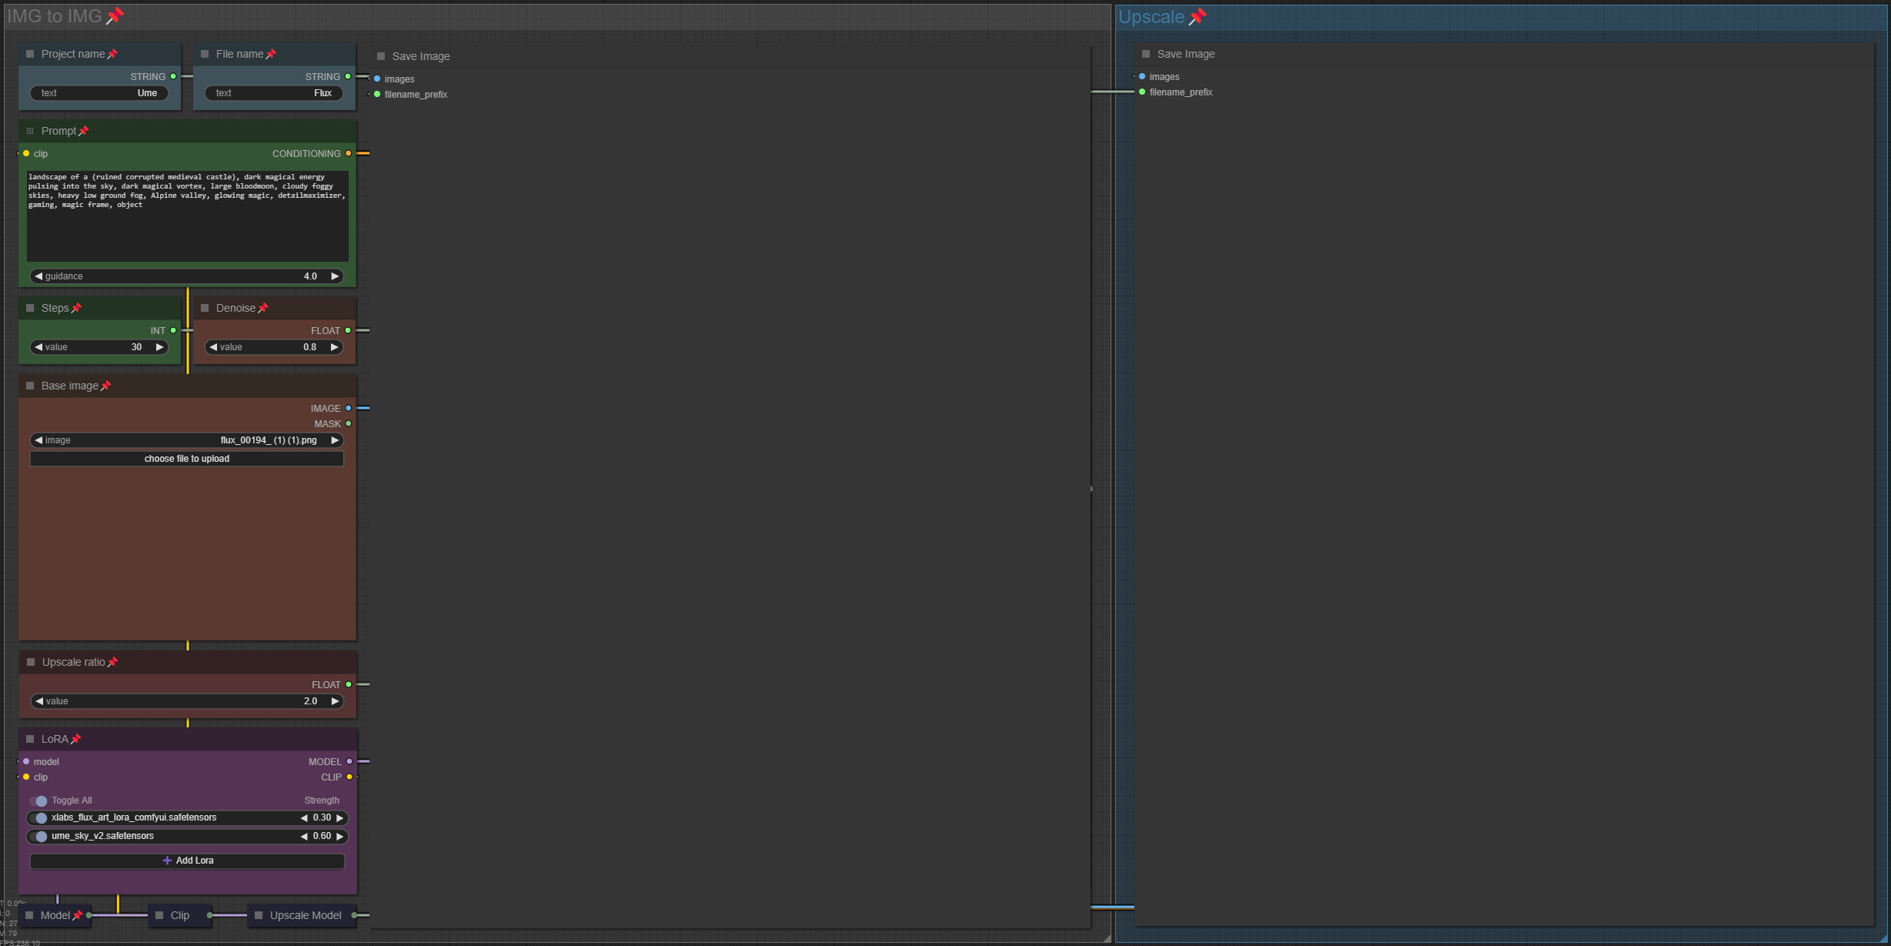This screenshot has width=1891, height=946.
Task: Click the pin icon on Denoise node
Action: [x=263, y=308]
